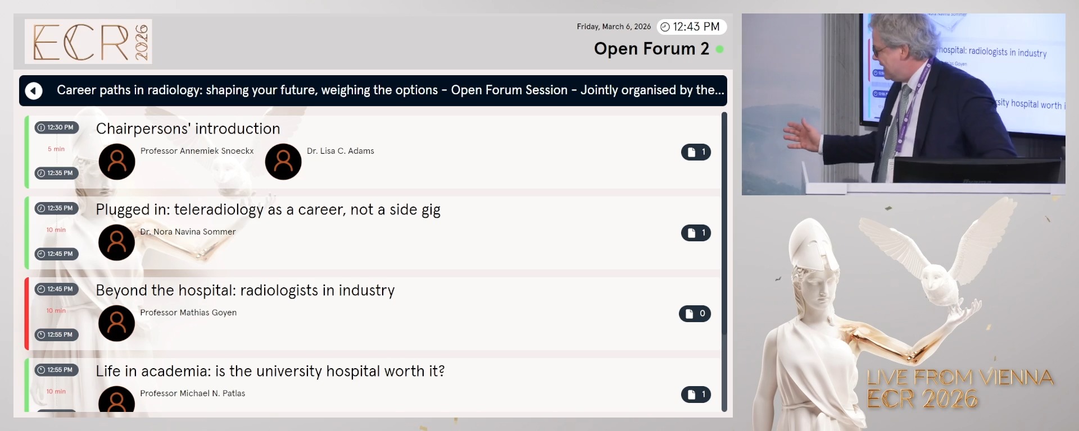1079x431 pixels.
Task: Select Dr. Nora Navina Sommer's avatar
Action: click(x=116, y=242)
